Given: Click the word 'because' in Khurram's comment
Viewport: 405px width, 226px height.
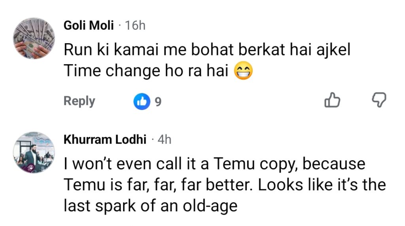Looking at the screenshot, I should [334, 164].
